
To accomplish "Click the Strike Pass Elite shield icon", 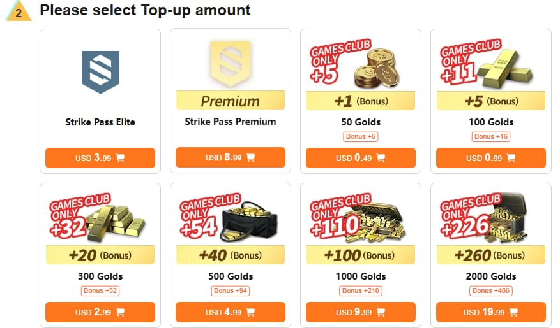I will pyautogui.click(x=100, y=72).
